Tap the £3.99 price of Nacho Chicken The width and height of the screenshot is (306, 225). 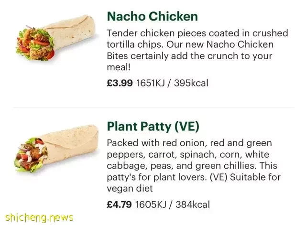[x=120, y=83]
